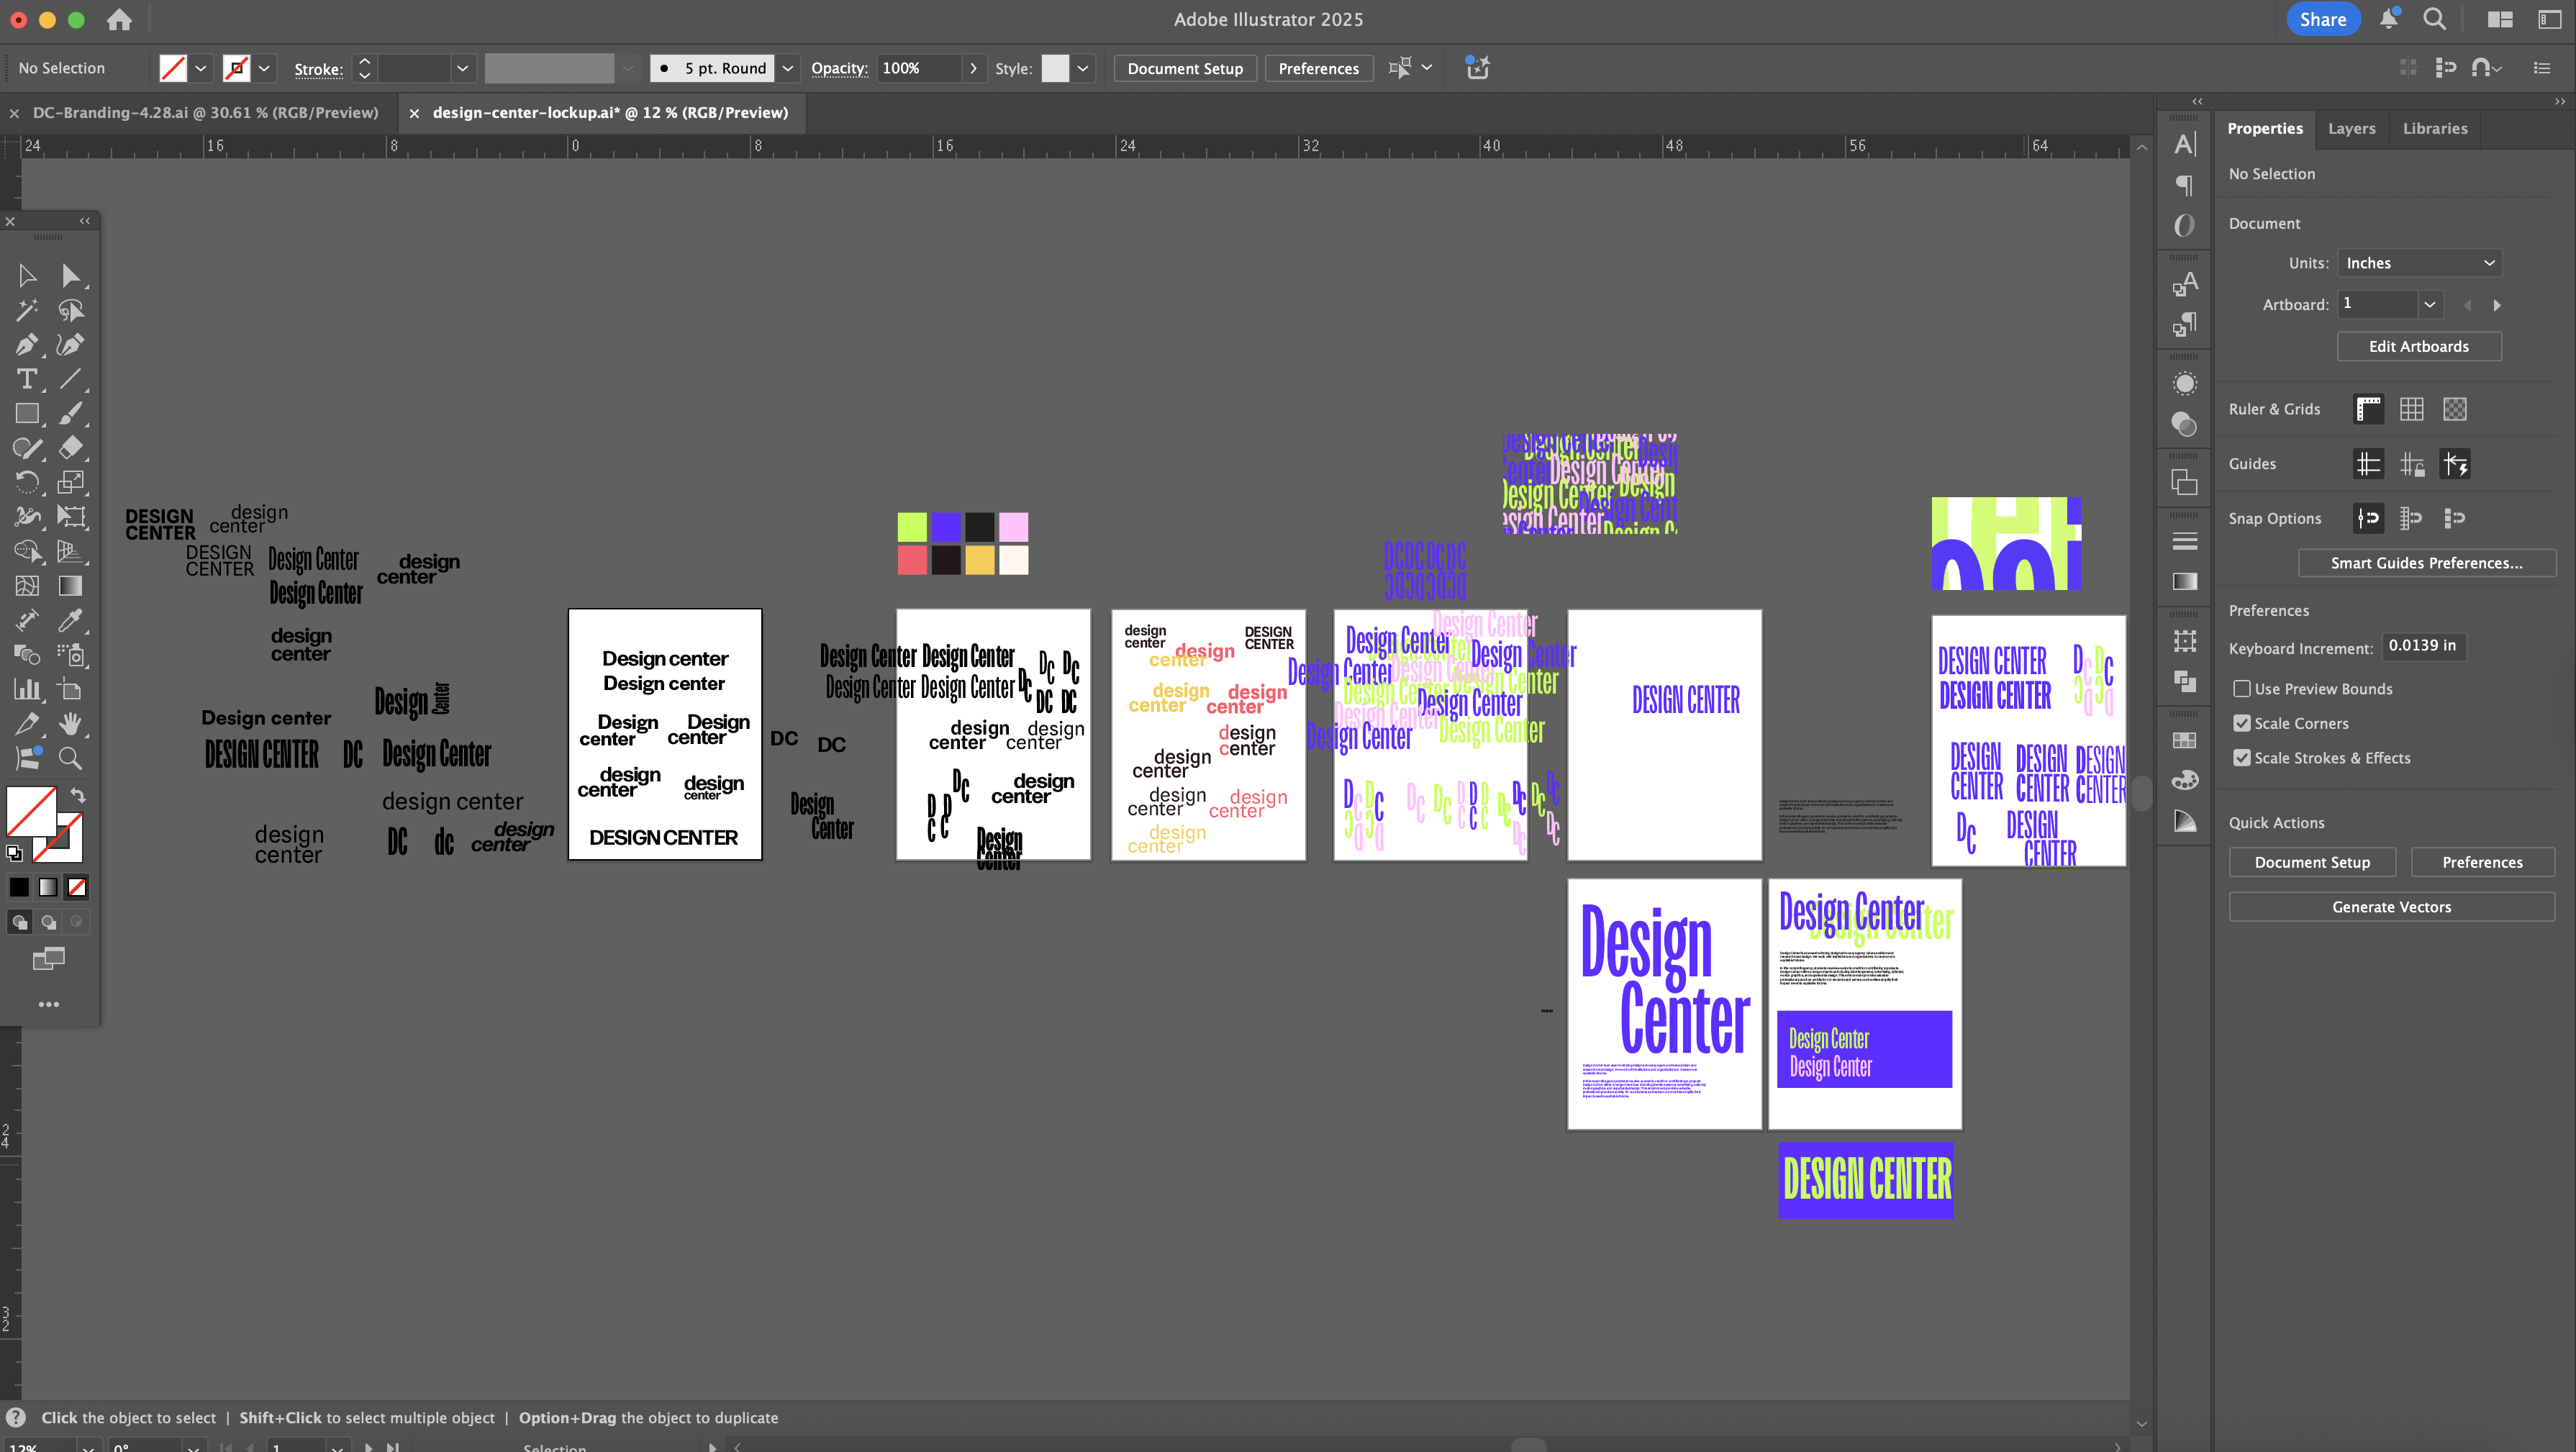Activate the Zoom tool

click(71, 758)
